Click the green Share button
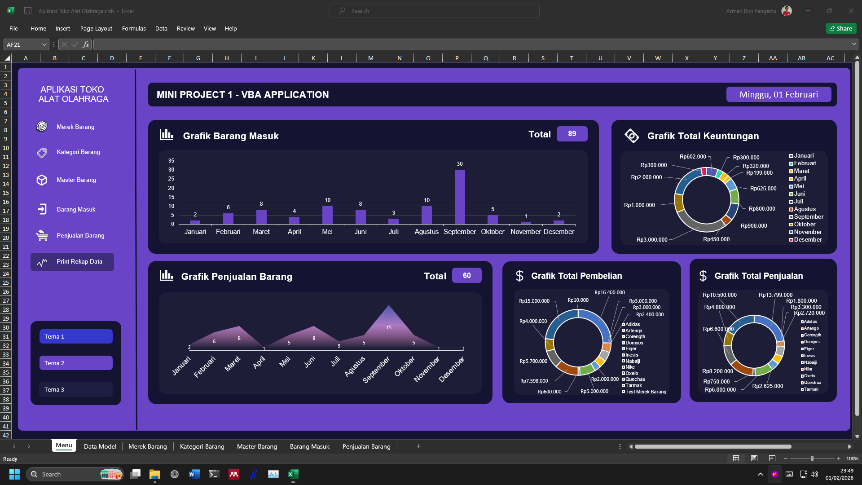Viewport: 862px width, 485px height. click(841, 28)
